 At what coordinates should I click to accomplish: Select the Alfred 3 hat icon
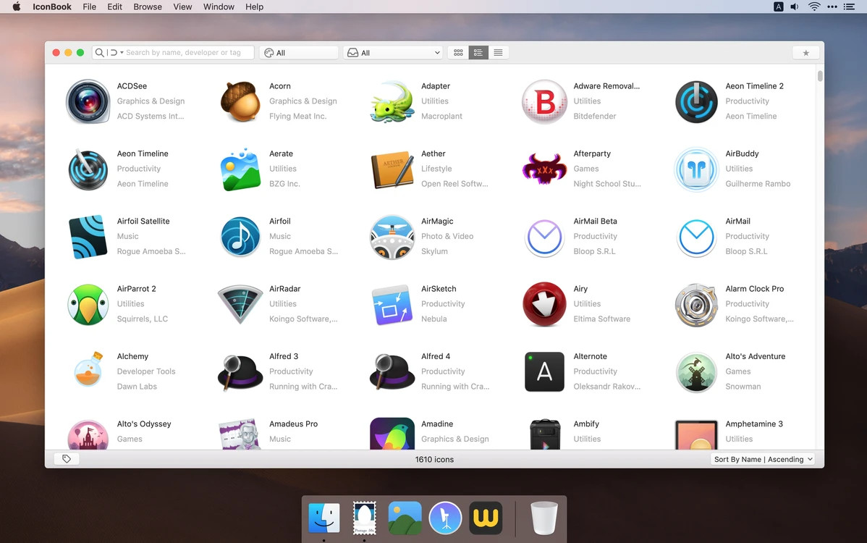coord(240,372)
